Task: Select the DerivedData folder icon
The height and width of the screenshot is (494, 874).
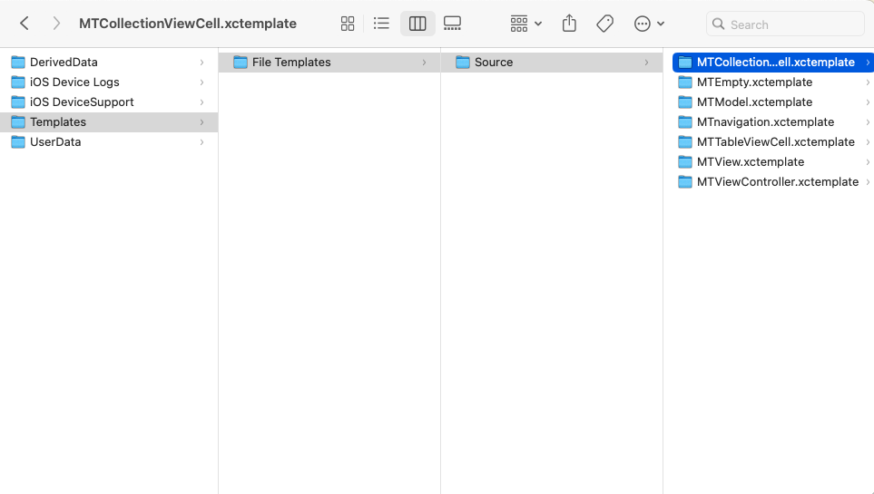Action: click(18, 62)
